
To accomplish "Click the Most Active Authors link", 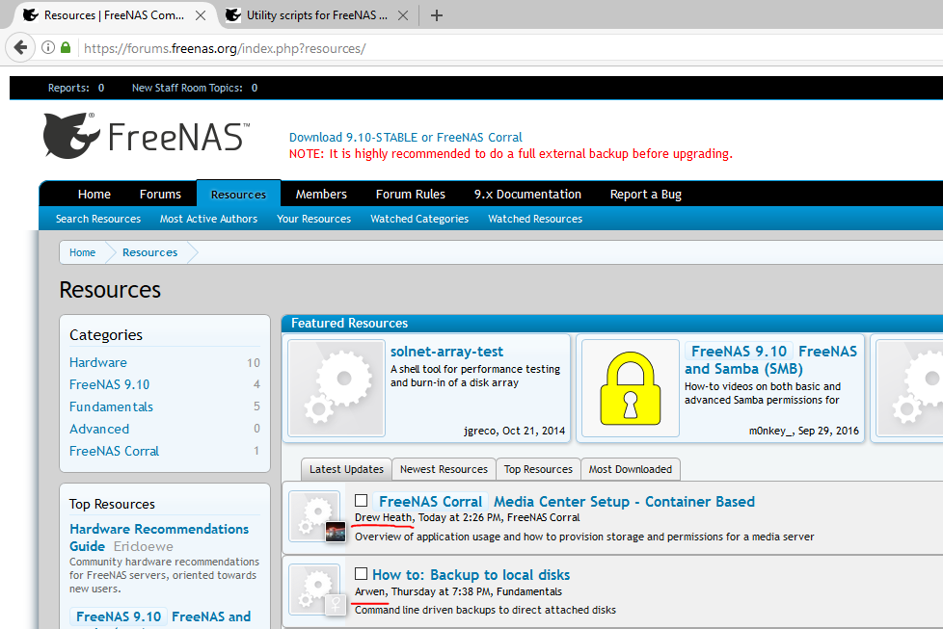I will [x=208, y=219].
